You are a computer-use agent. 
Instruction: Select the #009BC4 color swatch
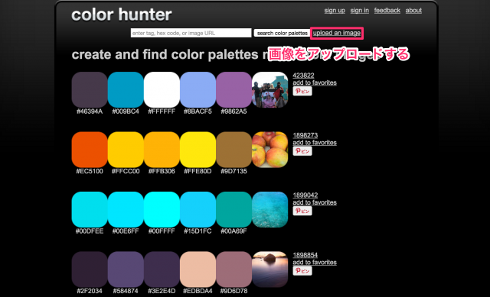126,90
